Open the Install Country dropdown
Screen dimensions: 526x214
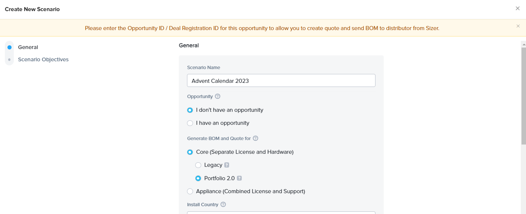[281, 213]
